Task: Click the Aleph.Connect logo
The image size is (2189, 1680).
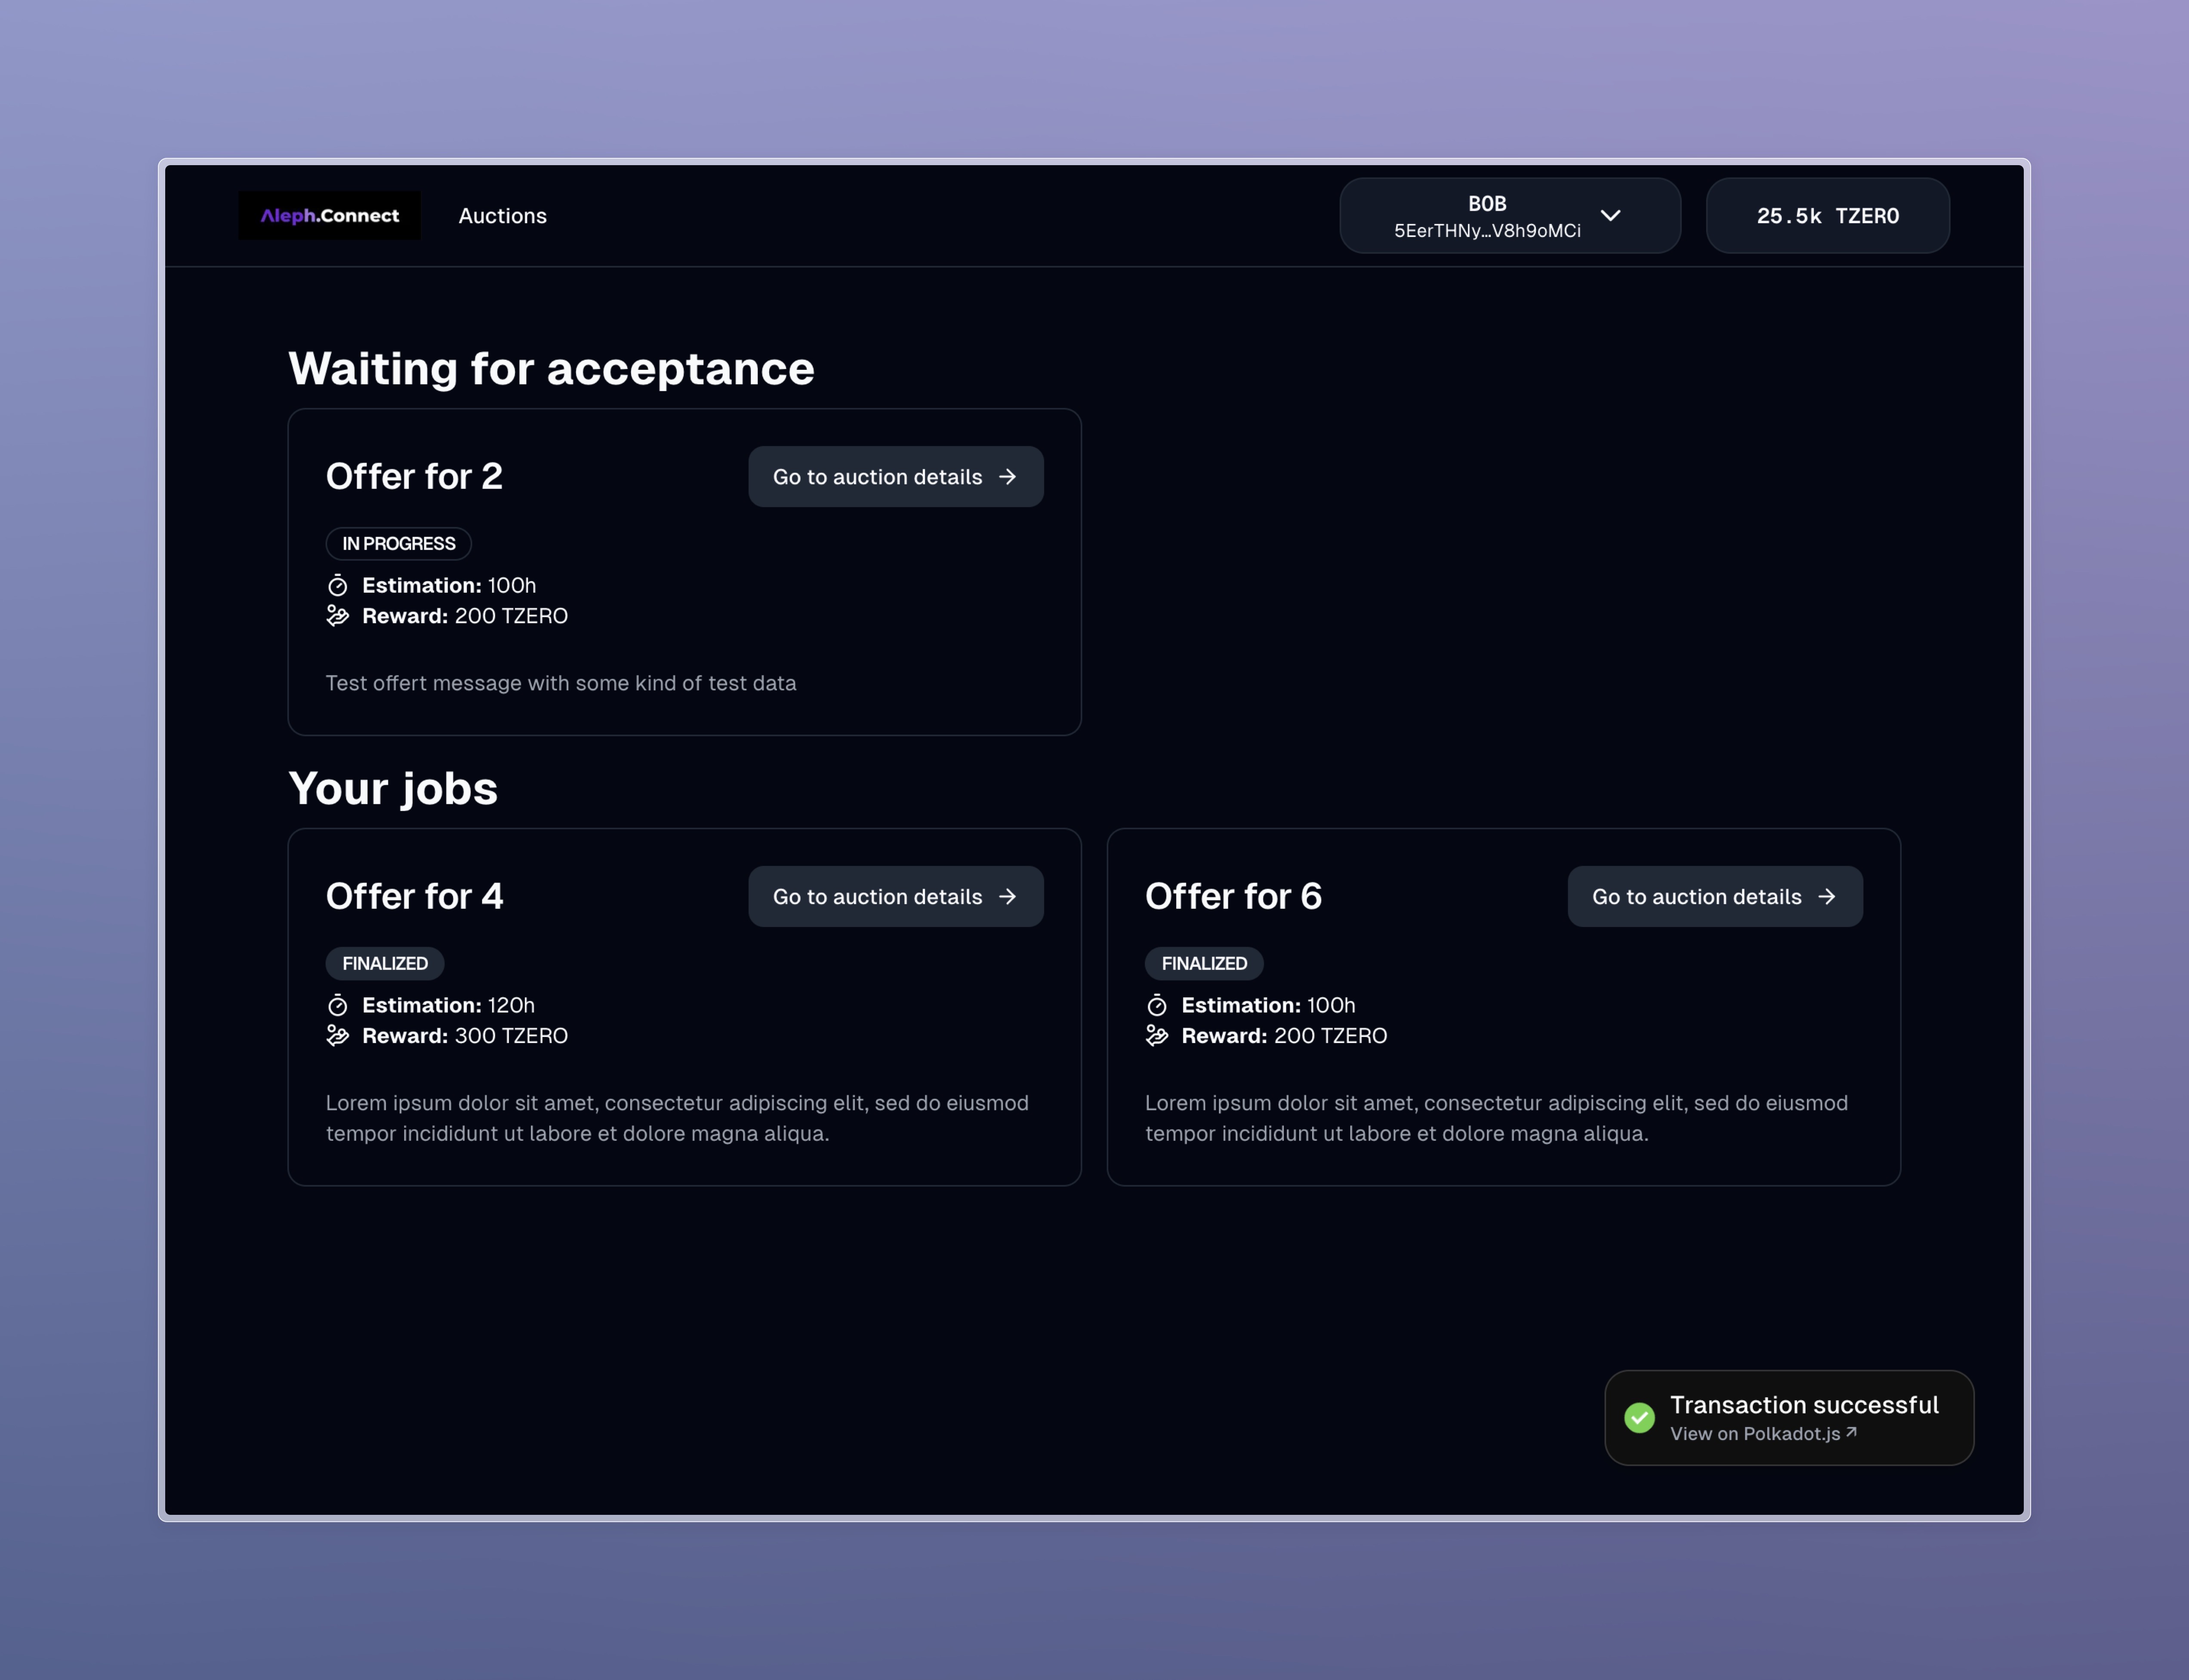Action: pyautogui.click(x=329, y=215)
